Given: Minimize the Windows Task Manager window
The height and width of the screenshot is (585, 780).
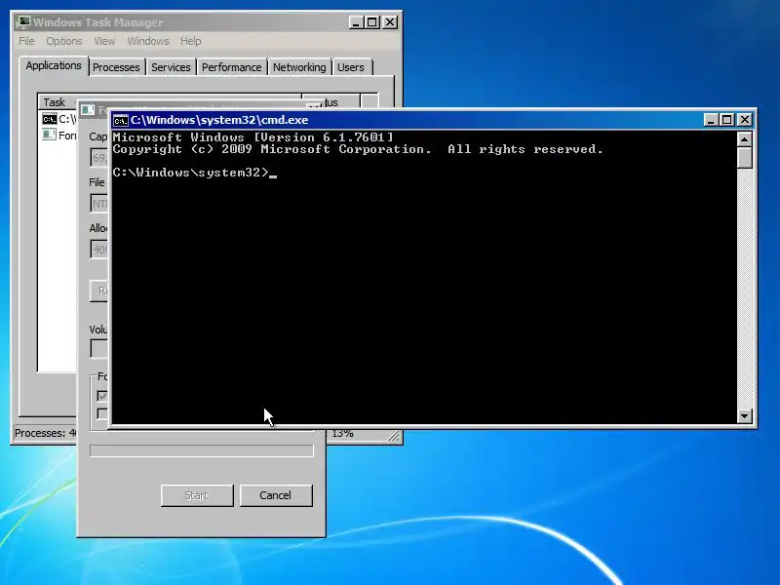Looking at the screenshot, I should (x=356, y=22).
